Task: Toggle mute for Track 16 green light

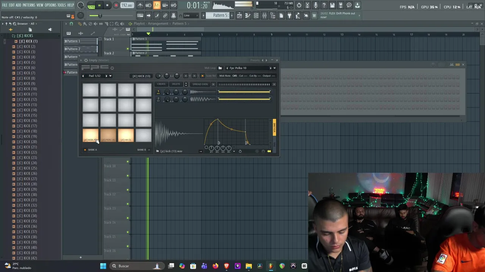Action: [128, 246]
